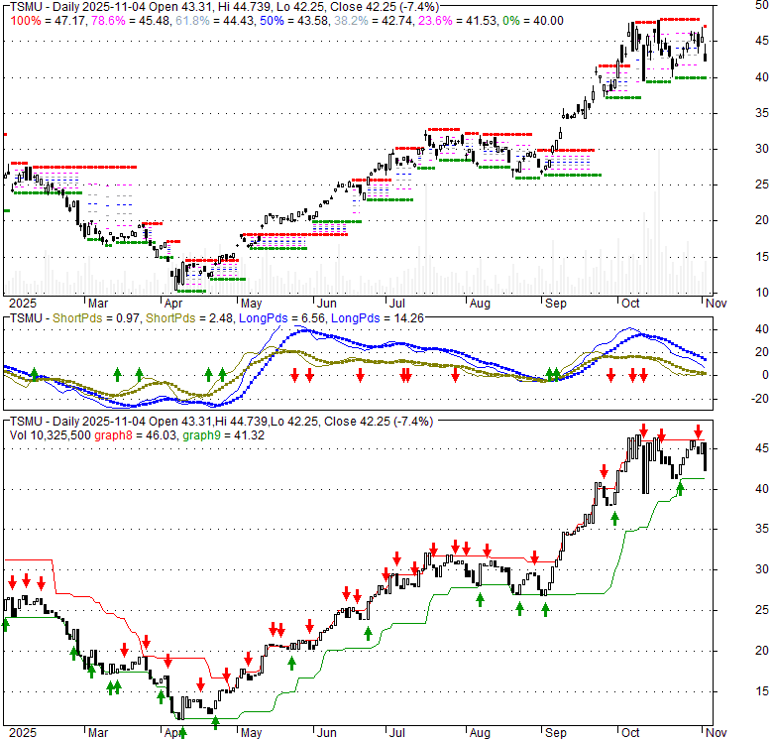This screenshot has height=739, width=773.
Task: Select the '38.2% = 42.74' Fibonacci label
Action: 374,21
